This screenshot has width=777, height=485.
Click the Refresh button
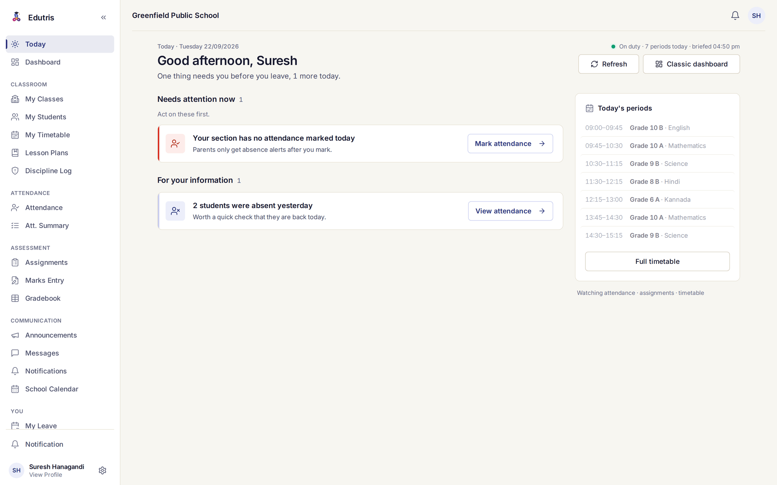(608, 64)
